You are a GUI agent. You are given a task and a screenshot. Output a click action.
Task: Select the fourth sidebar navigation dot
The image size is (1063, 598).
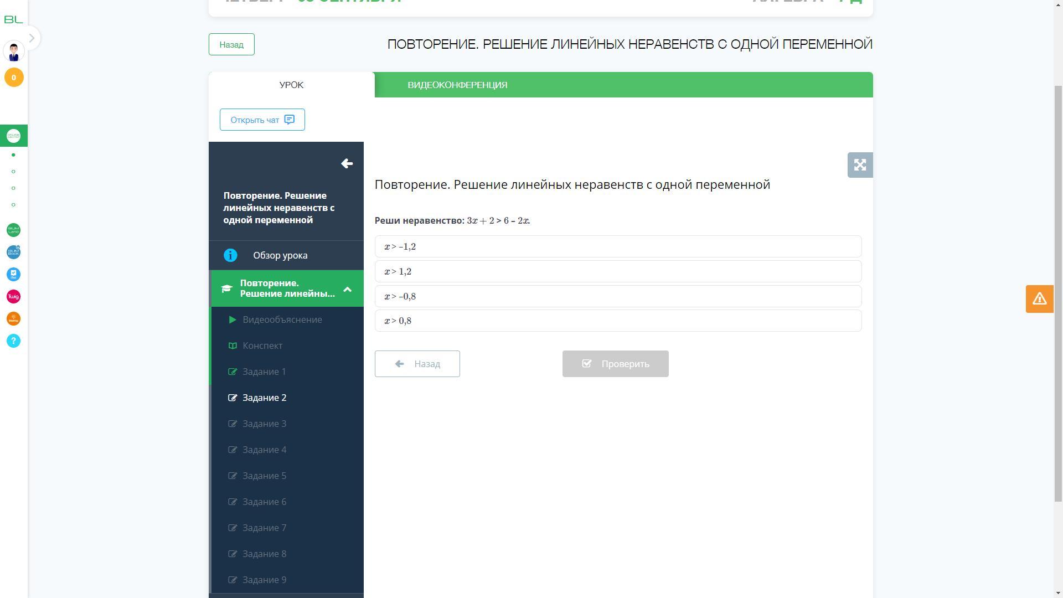tap(13, 205)
